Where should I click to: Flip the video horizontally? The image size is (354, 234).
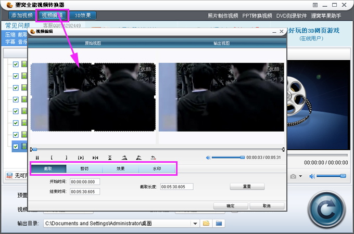coord(95,158)
